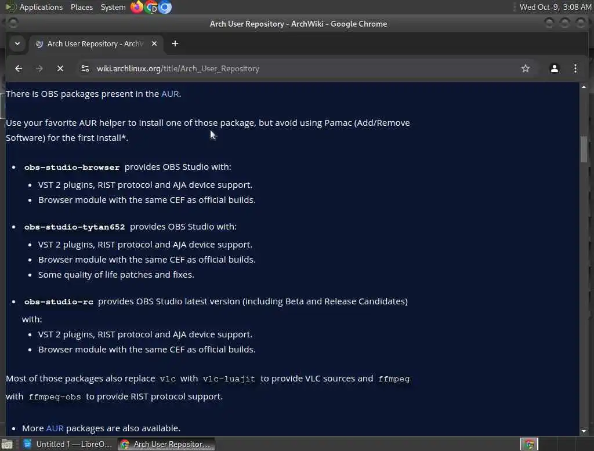The height and width of the screenshot is (451, 594).
Task: Go back to the previous page
Action: pos(18,68)
